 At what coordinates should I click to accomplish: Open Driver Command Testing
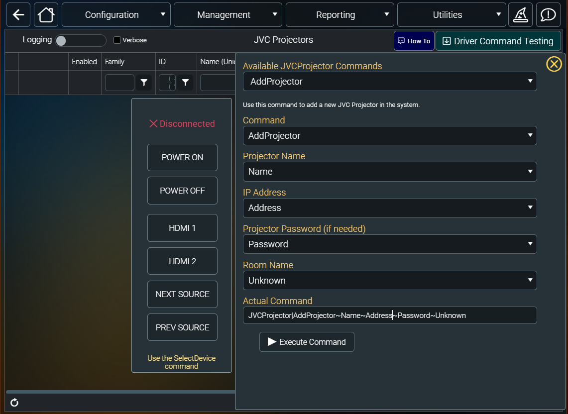click(498, 41)
